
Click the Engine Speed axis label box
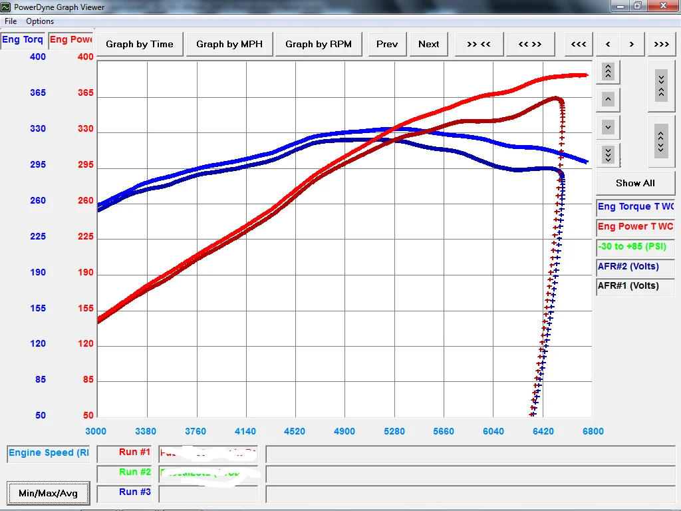(49, 454)
